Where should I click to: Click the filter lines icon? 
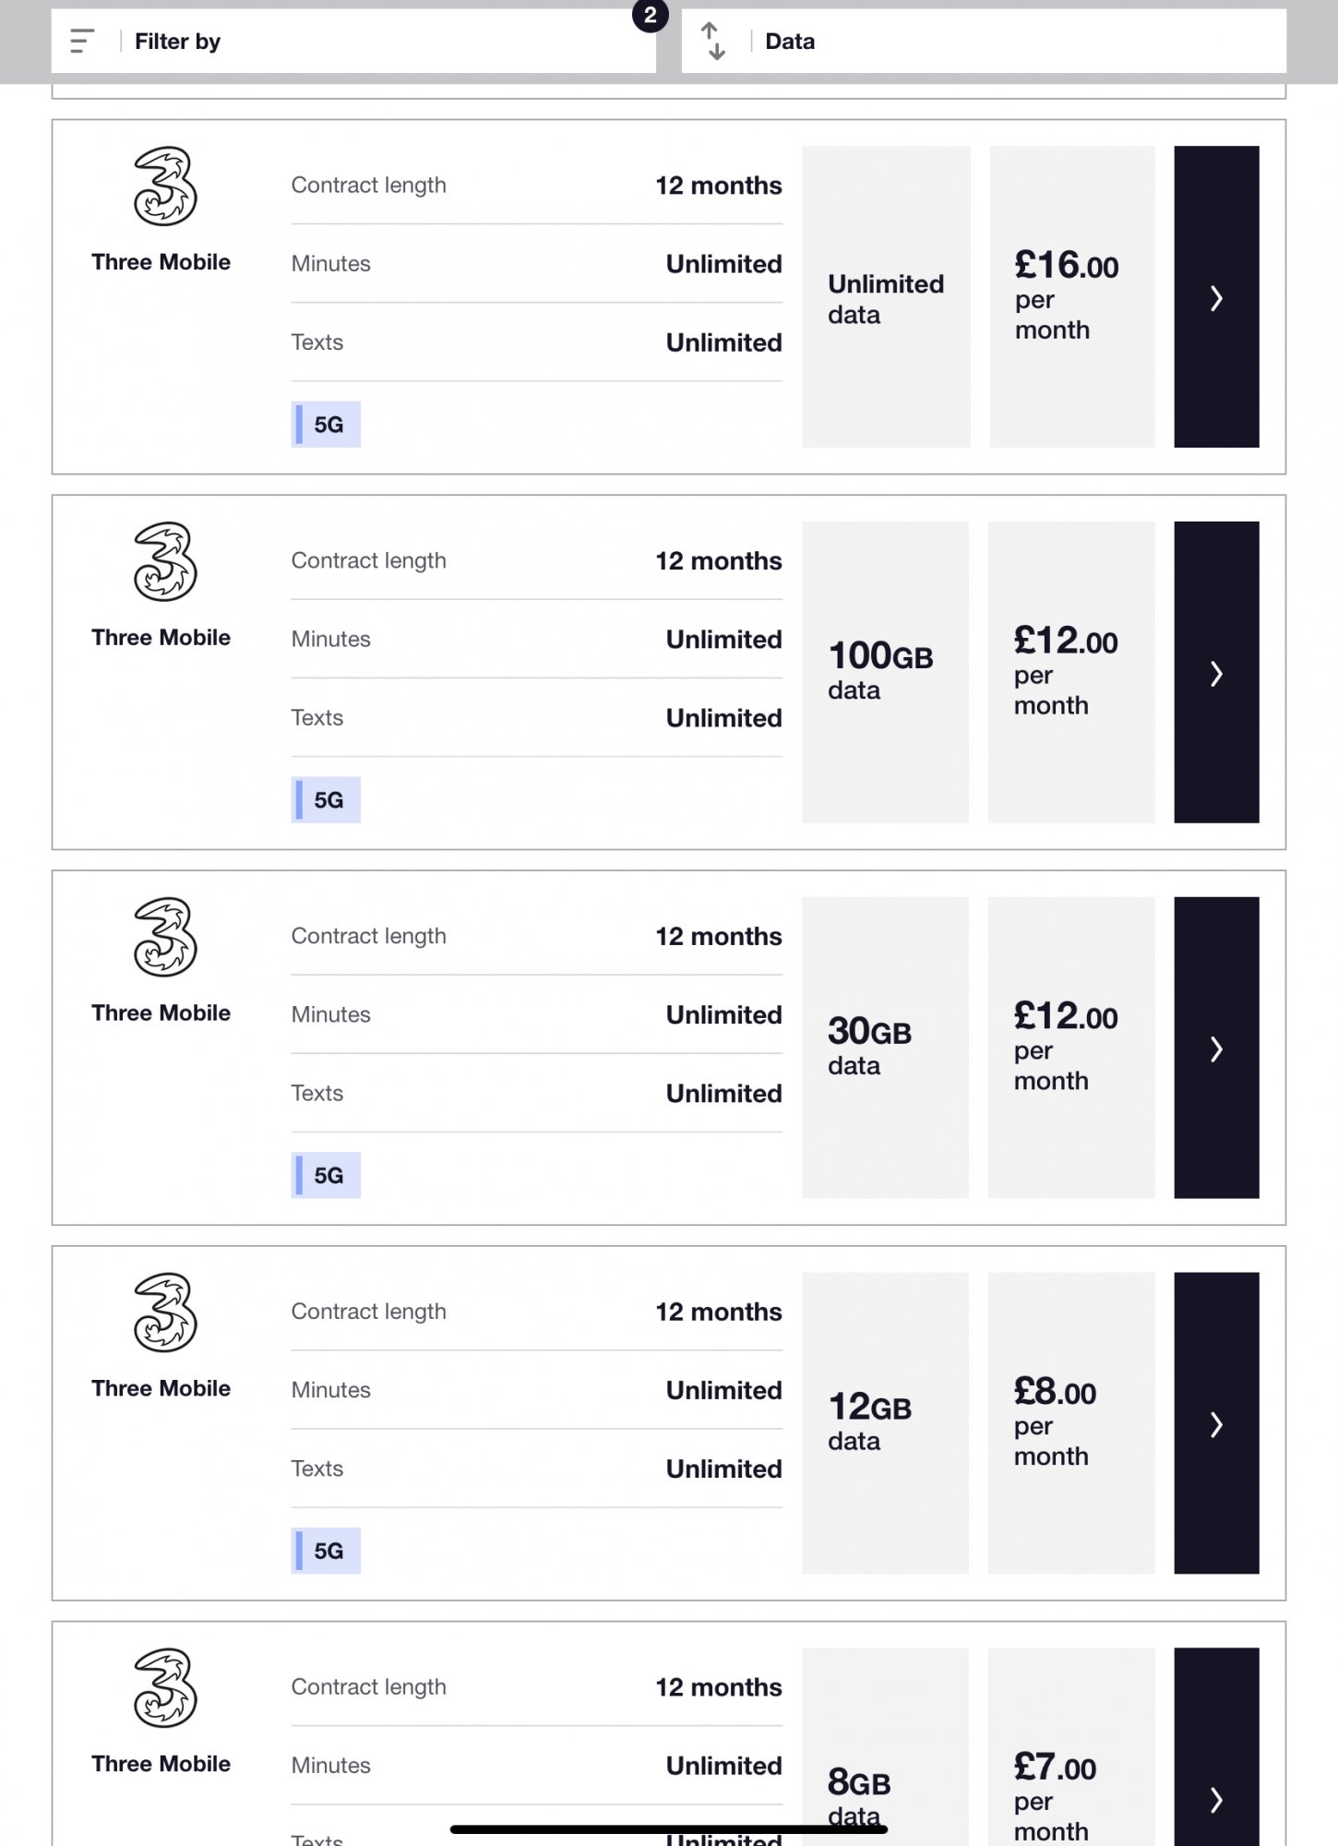[x=82, y=42]
